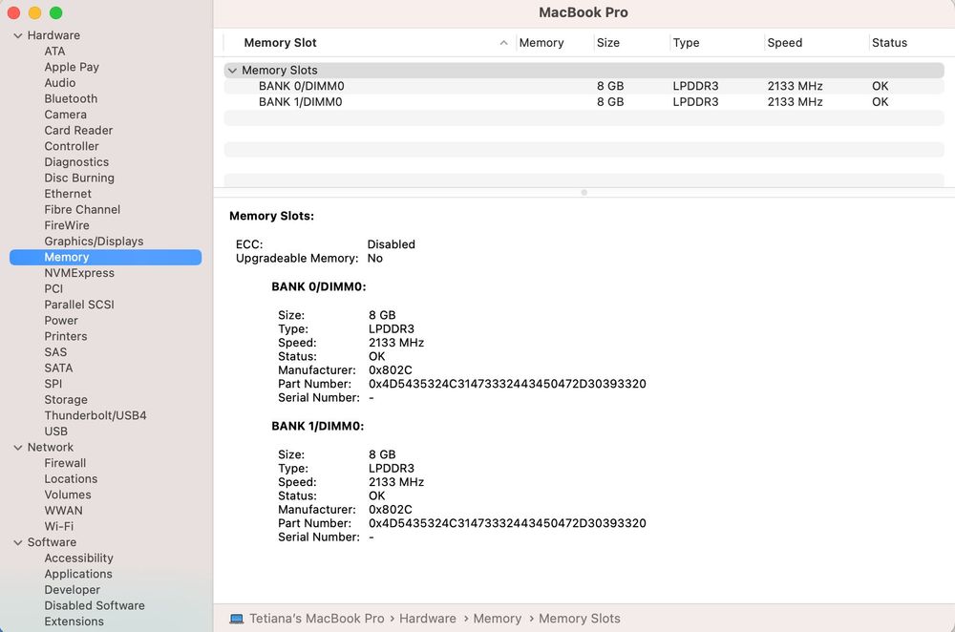Select Fibre Channel in the sidebar
This screenshot has height=632, width=955.
coord(82,209)
